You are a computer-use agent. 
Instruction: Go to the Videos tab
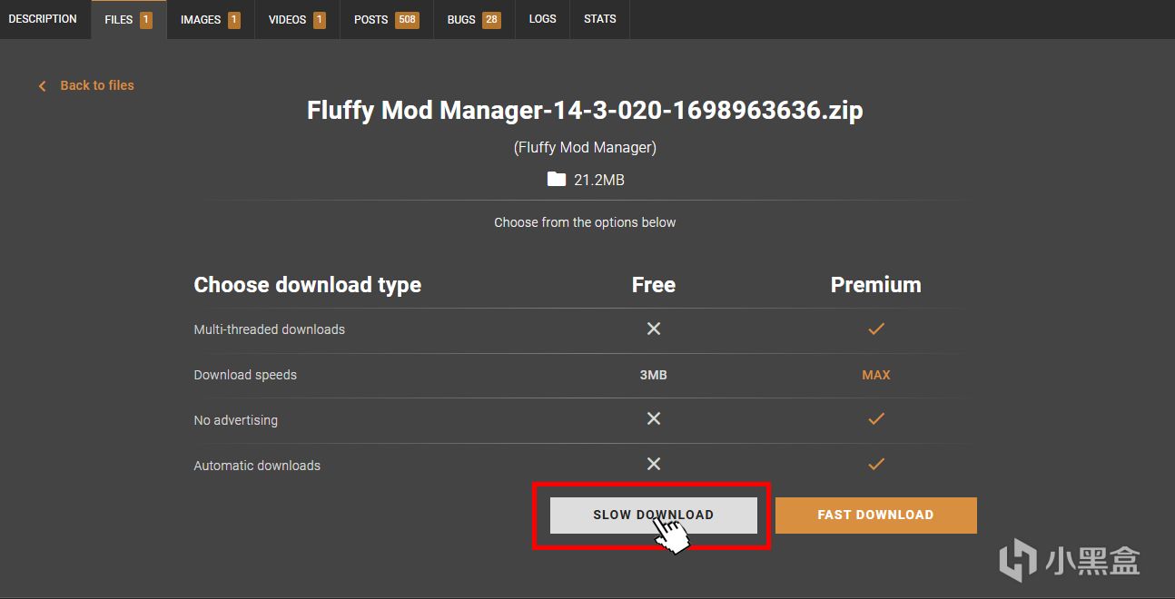point(297,19)
